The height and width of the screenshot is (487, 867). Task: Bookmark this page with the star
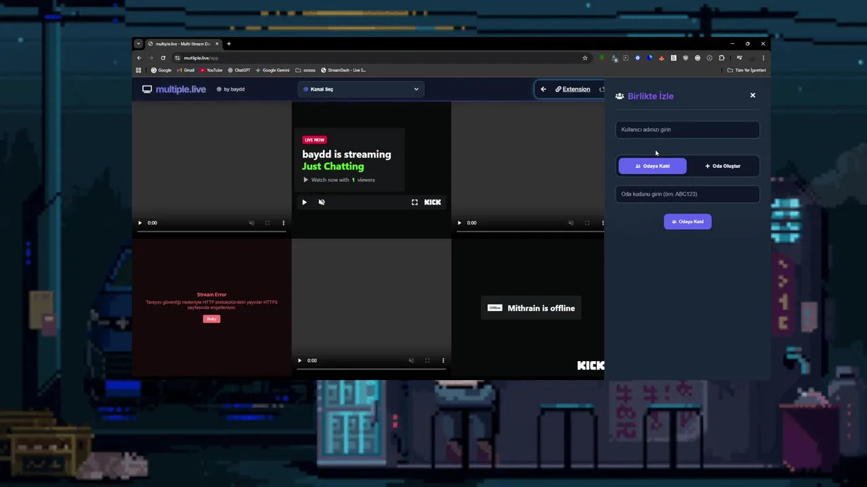click(x=585, y=58)
